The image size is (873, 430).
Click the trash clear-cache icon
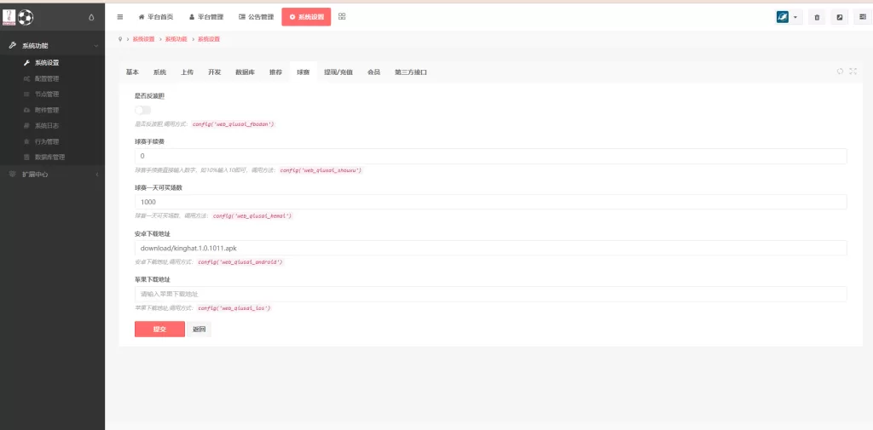817,17
